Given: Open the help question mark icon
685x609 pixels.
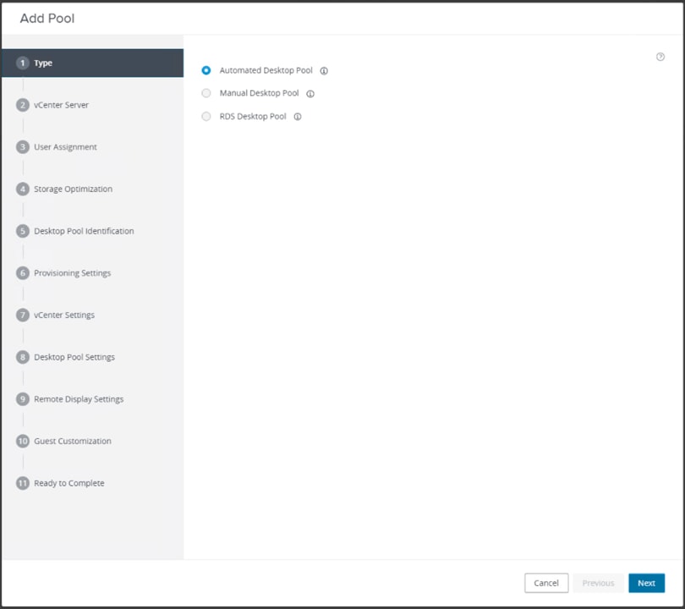Looking at the screenshot, I should pyautogui.click(x=660, y=57).
